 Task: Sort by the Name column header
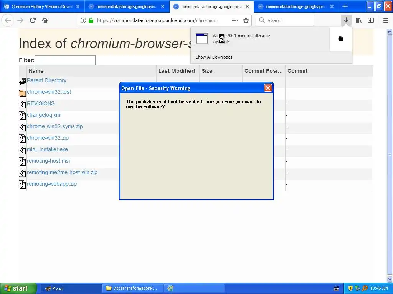(91, 71)
